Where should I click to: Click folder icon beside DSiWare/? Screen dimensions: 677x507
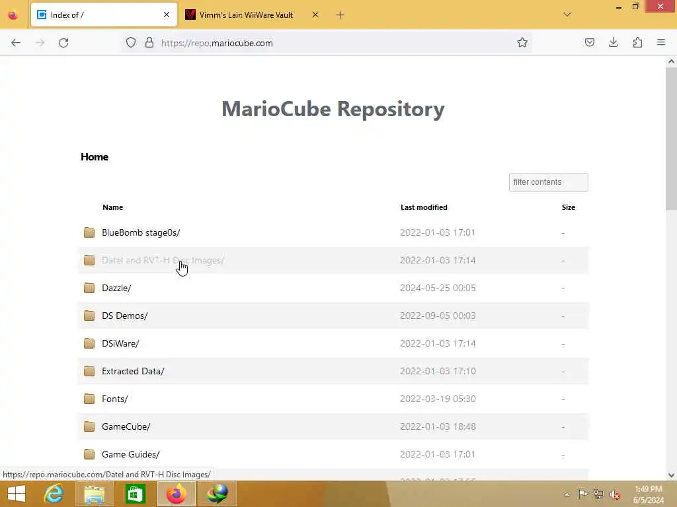(x=89, y=343)
